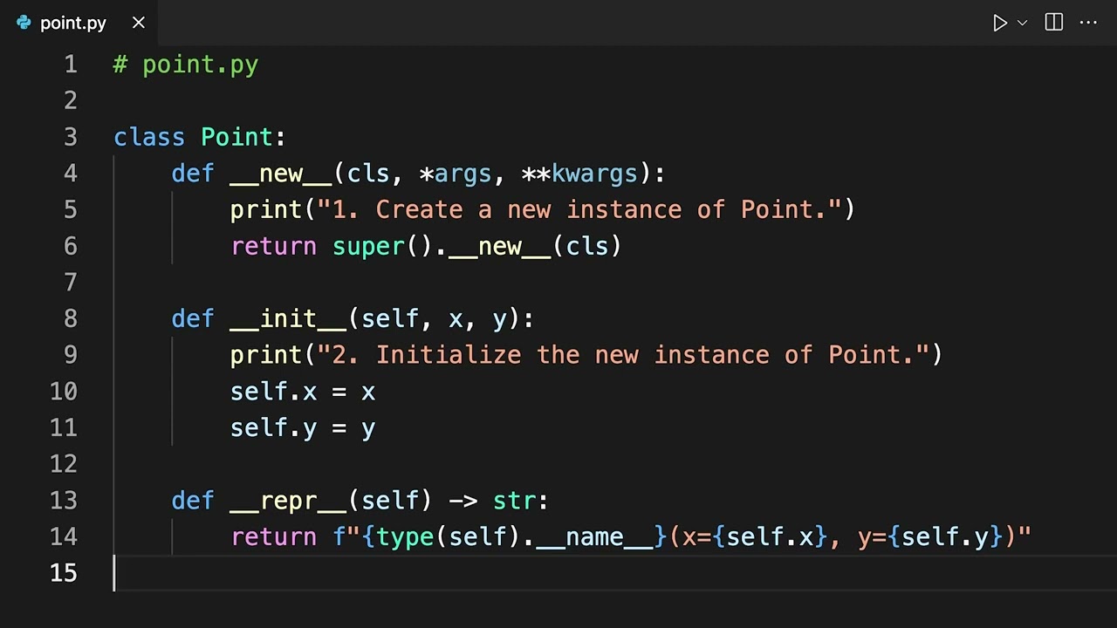Click string '1. Create a new instance of Point.'
This screenshot has height=628, width=1117.
(579, 209)
